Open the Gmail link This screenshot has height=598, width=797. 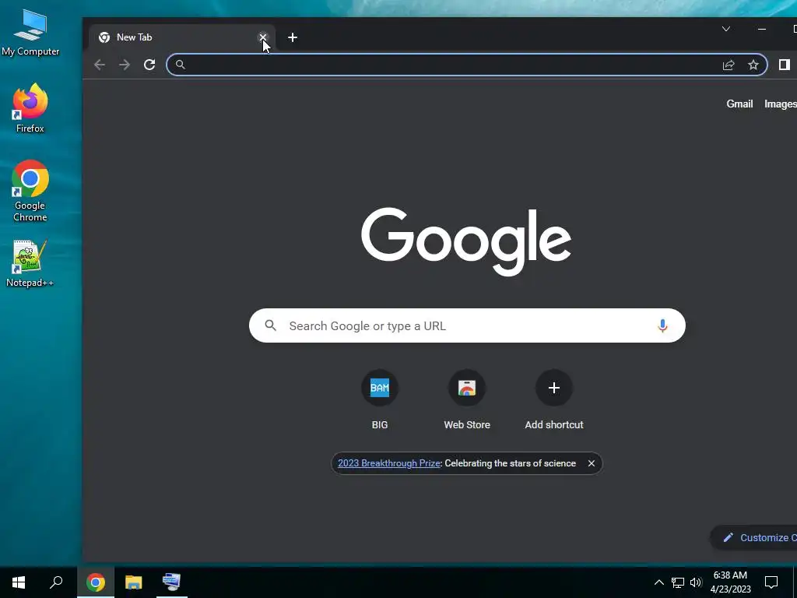tap(739, 104)
